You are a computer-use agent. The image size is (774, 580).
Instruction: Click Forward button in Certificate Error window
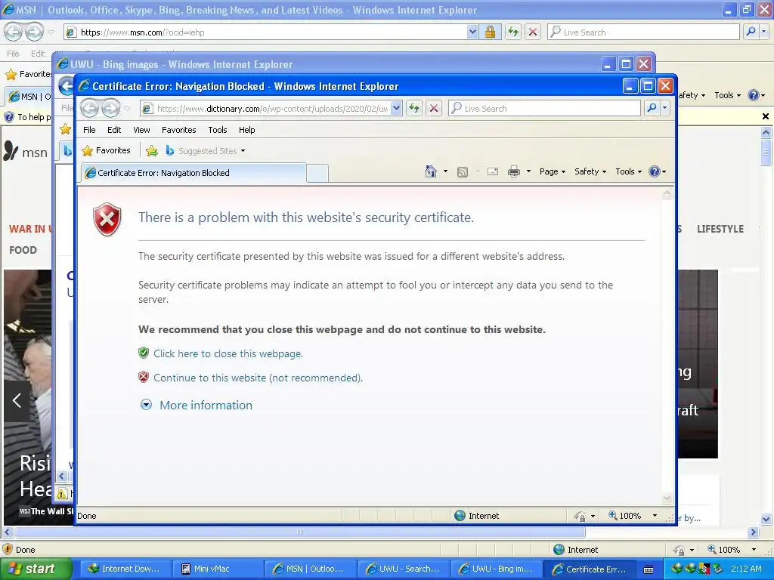(x=110, y=108)
